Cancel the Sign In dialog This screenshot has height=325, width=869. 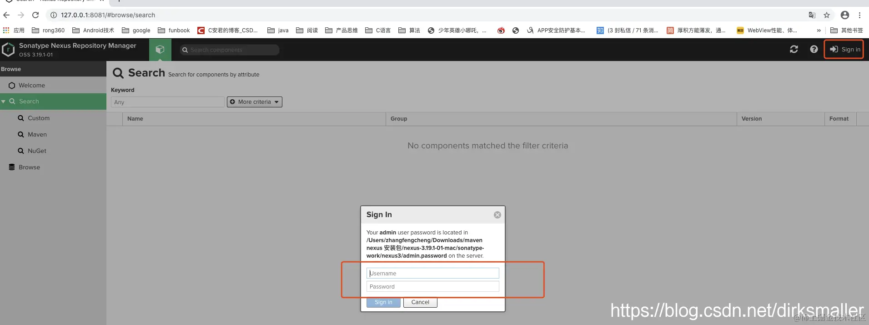coord(420,302)
